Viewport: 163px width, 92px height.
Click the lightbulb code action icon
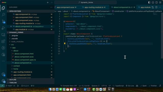65,44
